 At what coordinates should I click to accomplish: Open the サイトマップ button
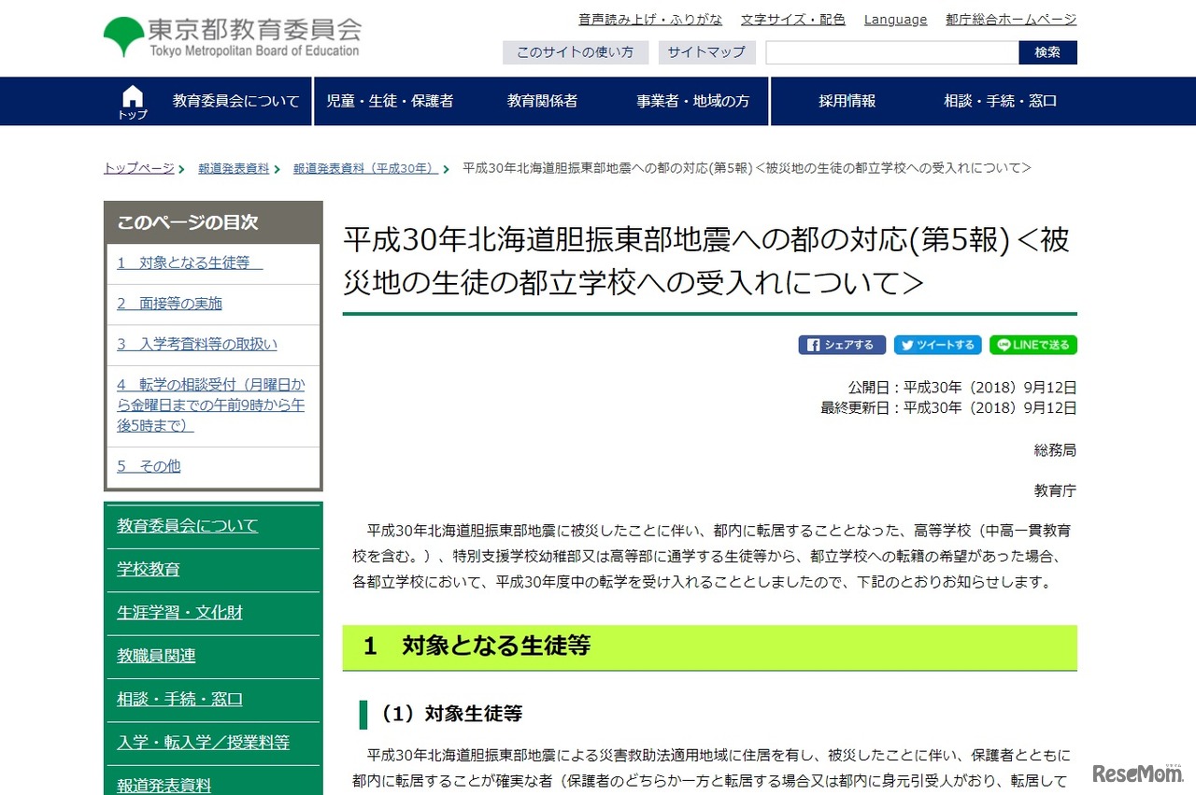click(x=706, y=52)
